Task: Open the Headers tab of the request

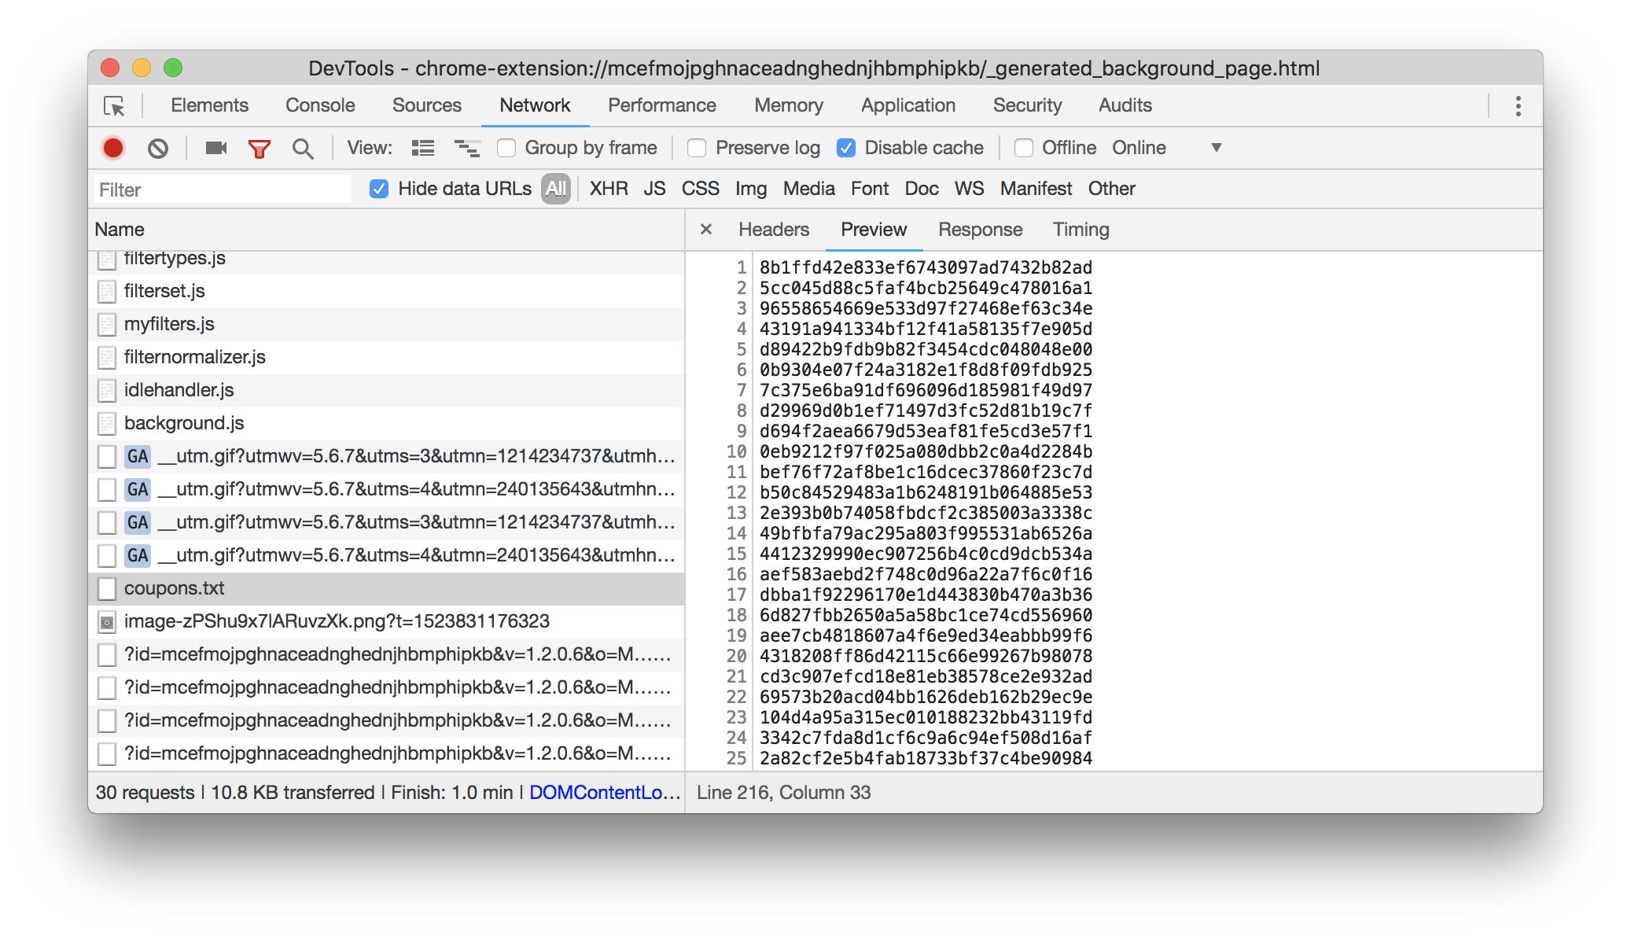Action: point(773,230)
